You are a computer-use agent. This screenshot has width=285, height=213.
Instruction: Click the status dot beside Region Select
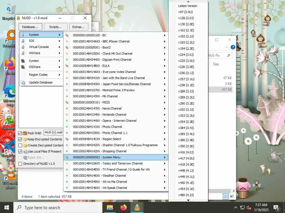click(67, 139)
